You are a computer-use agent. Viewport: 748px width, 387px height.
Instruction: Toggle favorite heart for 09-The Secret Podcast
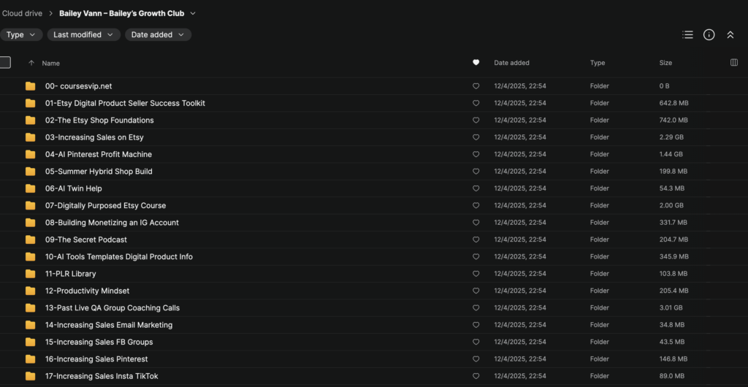pos(476,240)
